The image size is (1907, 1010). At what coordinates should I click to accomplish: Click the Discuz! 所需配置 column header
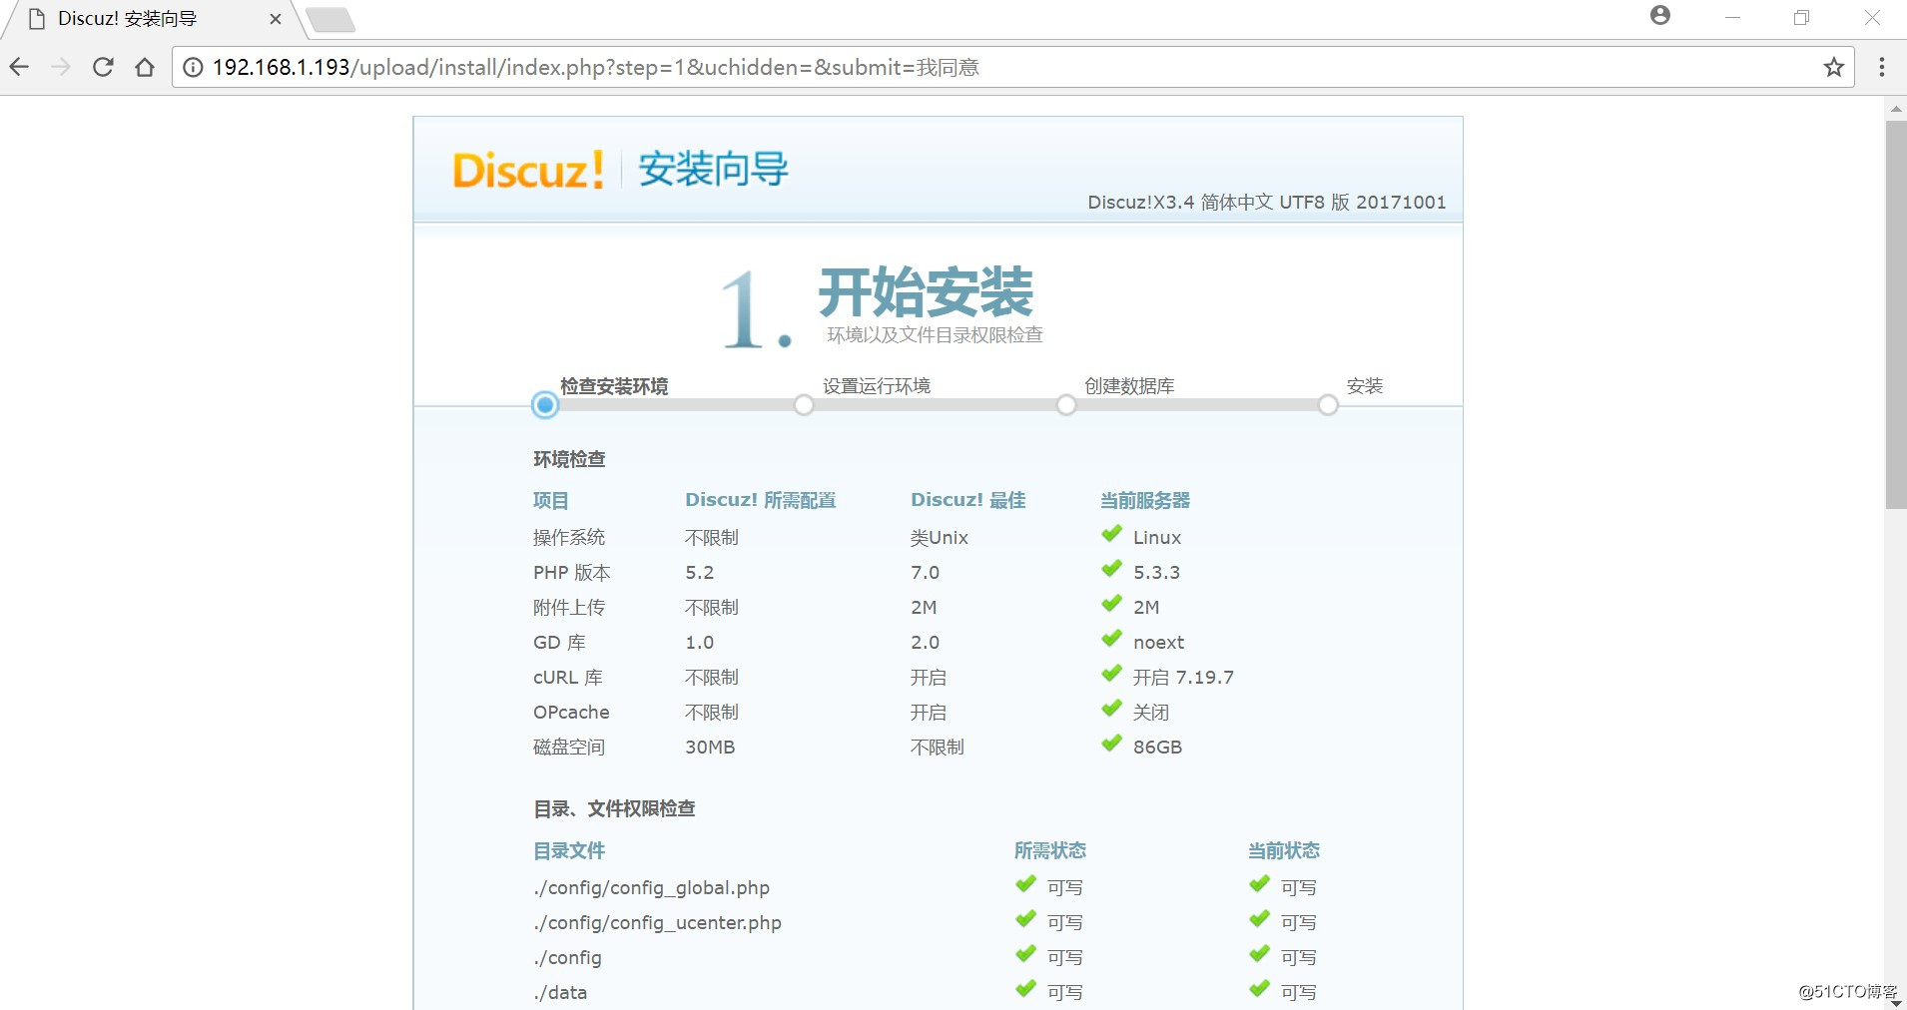pyautogui.click(x=761, y=500)
